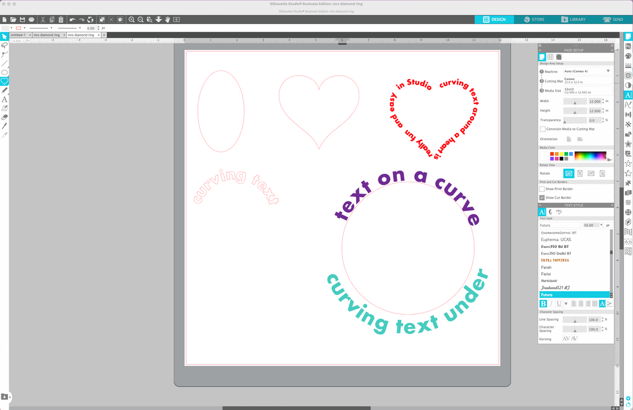Toggle Italic text formatting
This screenshot has width=633, height=410.
tap(551, 304)
